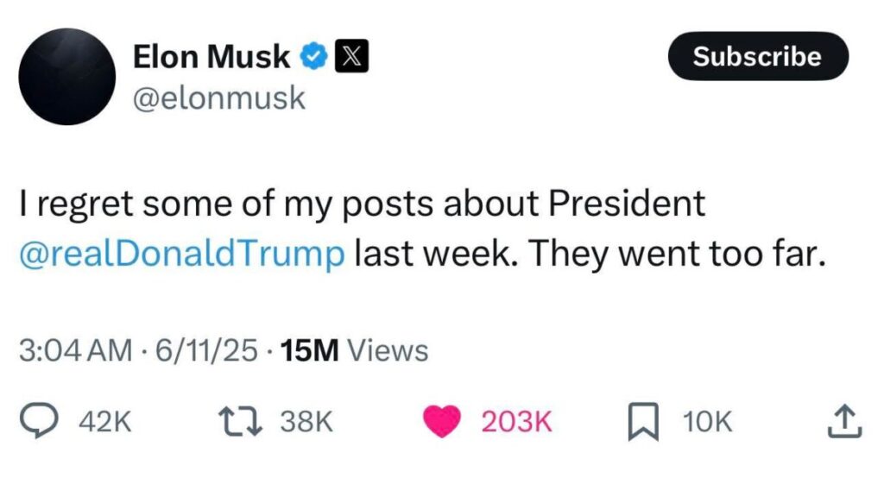Click the 42K replies count
884x478 pixels.
(x=104, y=421)
